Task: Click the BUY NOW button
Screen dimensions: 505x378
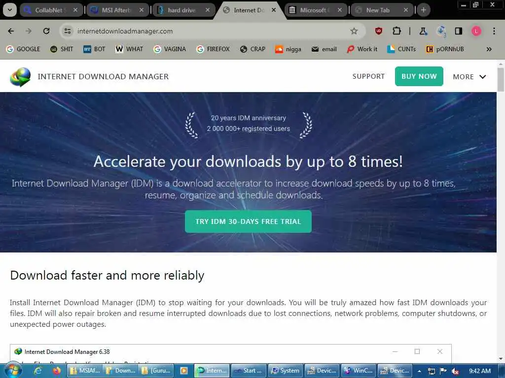Action: point(419,76)
